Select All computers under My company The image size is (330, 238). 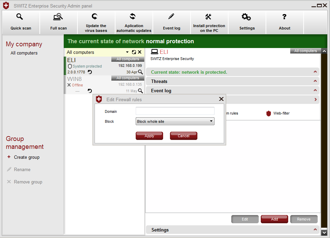(x=24, y=53)
